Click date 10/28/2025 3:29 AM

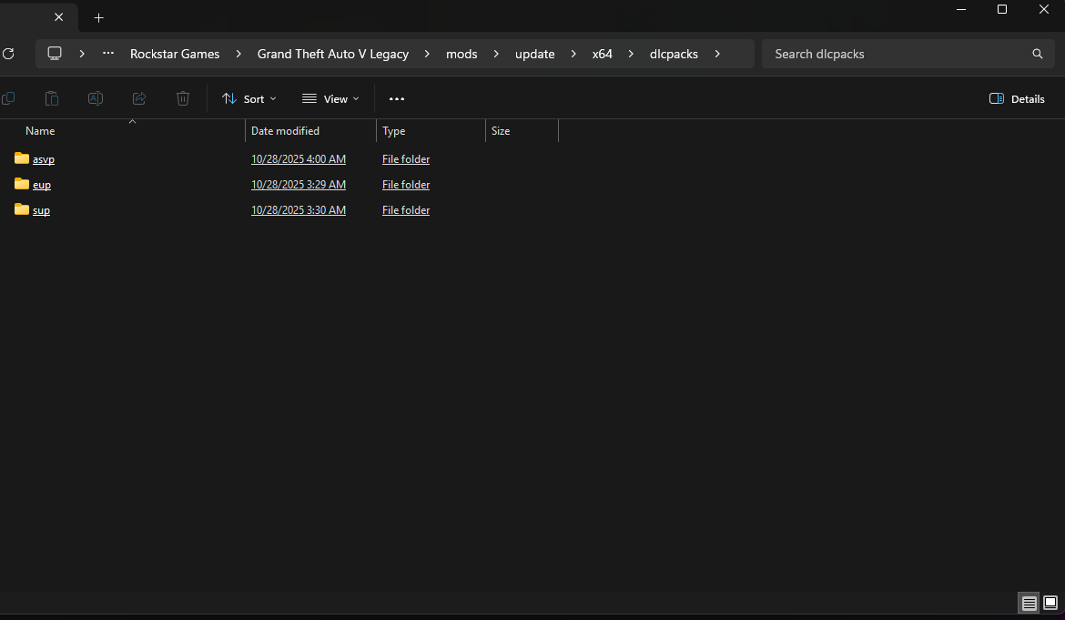(x=299, y=185)
